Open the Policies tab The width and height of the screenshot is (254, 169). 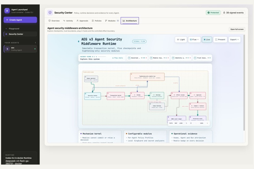tap(96, 21)
